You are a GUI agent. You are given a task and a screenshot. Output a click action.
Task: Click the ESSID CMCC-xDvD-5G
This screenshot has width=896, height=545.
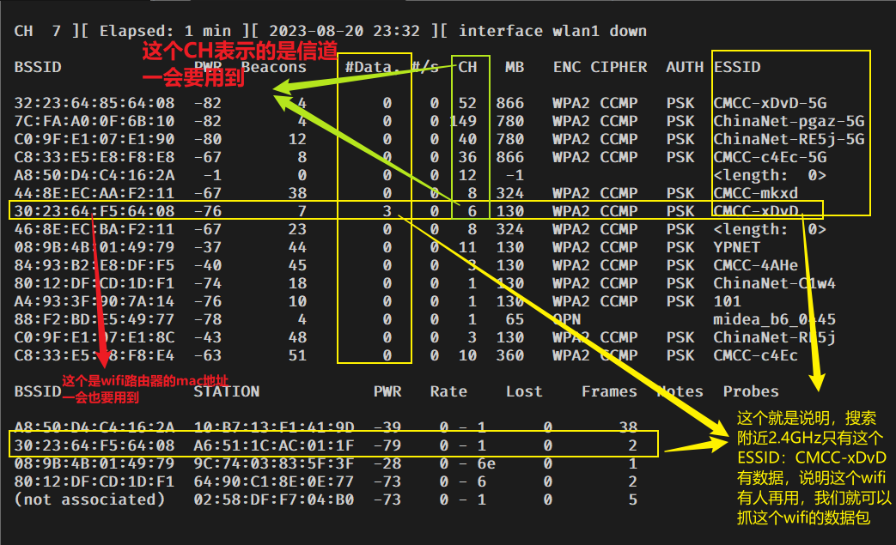[x=770, y=103]
